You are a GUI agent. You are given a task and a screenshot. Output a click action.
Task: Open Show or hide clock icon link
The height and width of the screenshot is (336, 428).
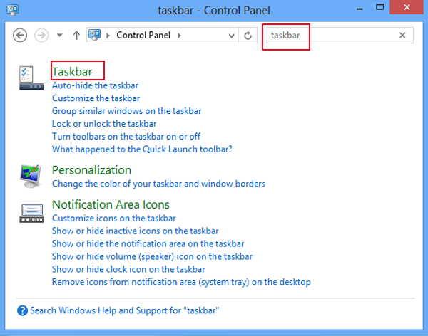(x=128, y=269)
